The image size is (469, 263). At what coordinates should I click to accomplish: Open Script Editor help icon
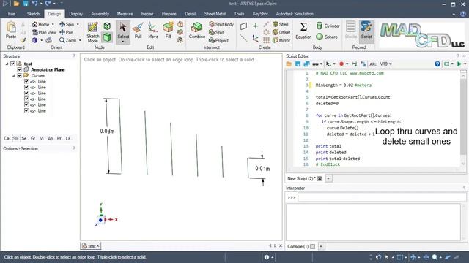(437, 64)
